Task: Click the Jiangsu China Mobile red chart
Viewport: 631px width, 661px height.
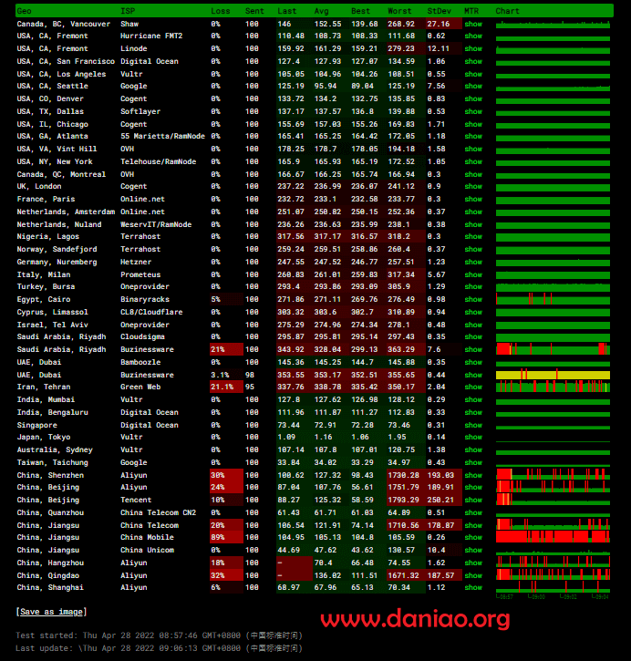Action: click(553, 537)
